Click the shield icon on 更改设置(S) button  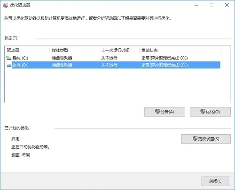195,138
